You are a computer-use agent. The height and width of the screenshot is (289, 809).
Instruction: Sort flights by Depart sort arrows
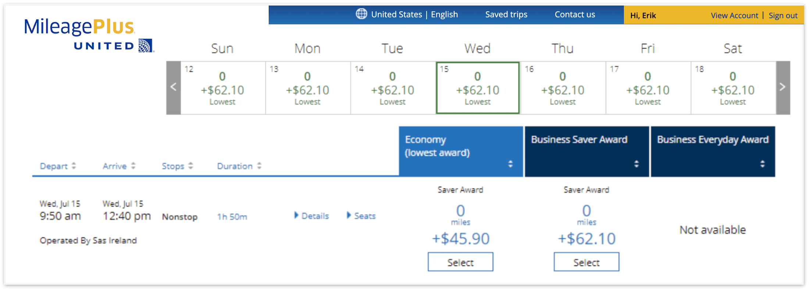pyautogui.click(x=74, y=166)
